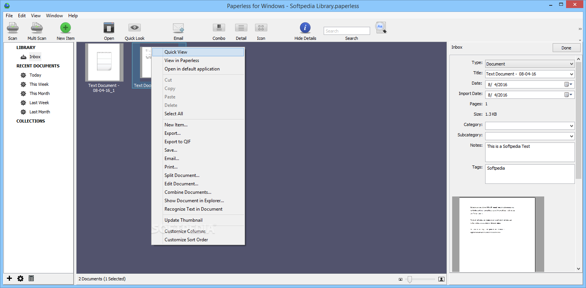The height and width of the screenshot is (288, 586).
Task: Click the calculator icon in the sidebar footer
Action: tap(31, 278)
